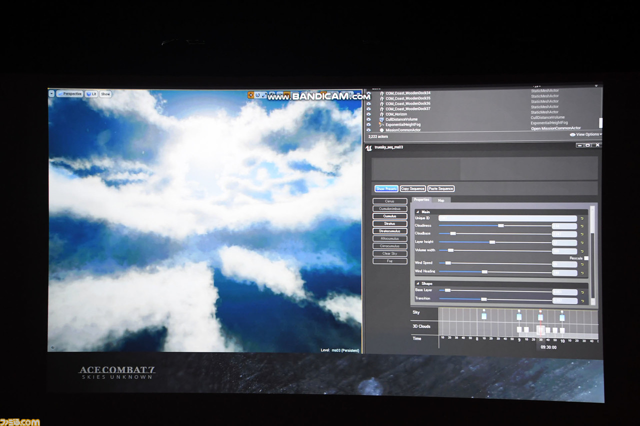Collapse the Shape properties section

coord(418,284)
